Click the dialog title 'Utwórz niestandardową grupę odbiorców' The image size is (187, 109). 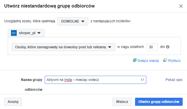(50, 6)
